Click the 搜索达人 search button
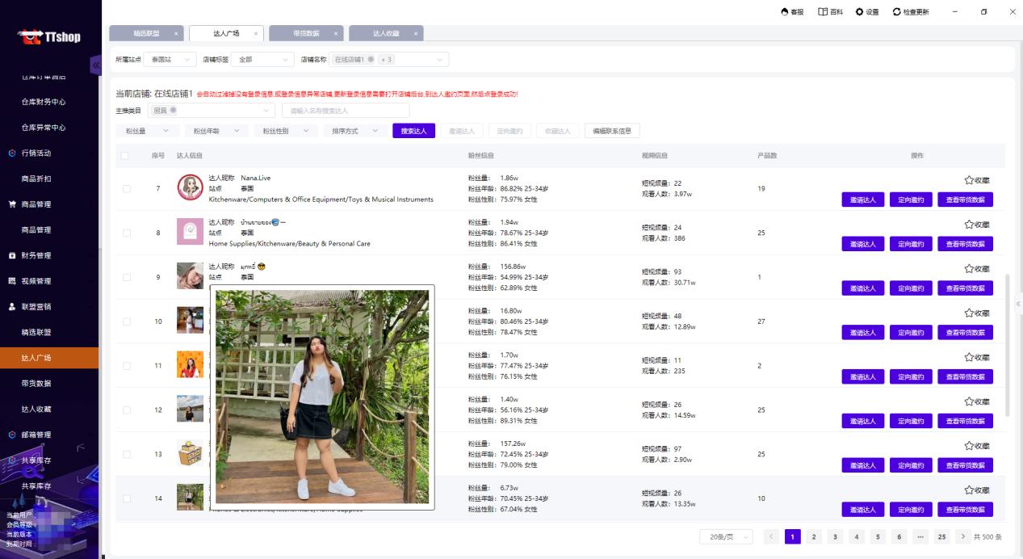This screenshot has height=559, width=1023. (414, 130)
